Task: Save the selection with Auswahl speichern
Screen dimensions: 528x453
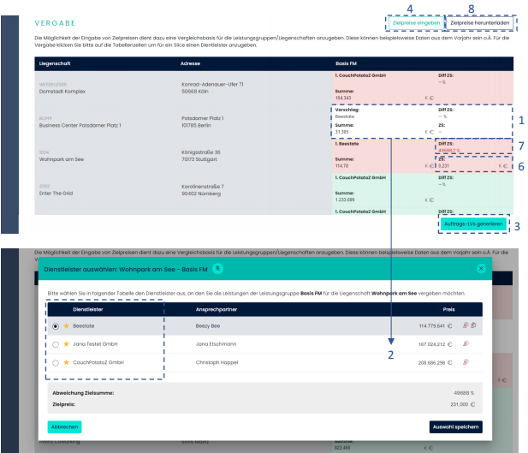Action: pos(455,426)
